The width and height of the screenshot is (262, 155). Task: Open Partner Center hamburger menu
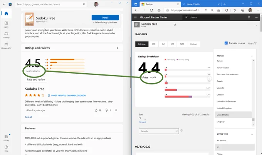pyautogui.click(x=135, y=17)
